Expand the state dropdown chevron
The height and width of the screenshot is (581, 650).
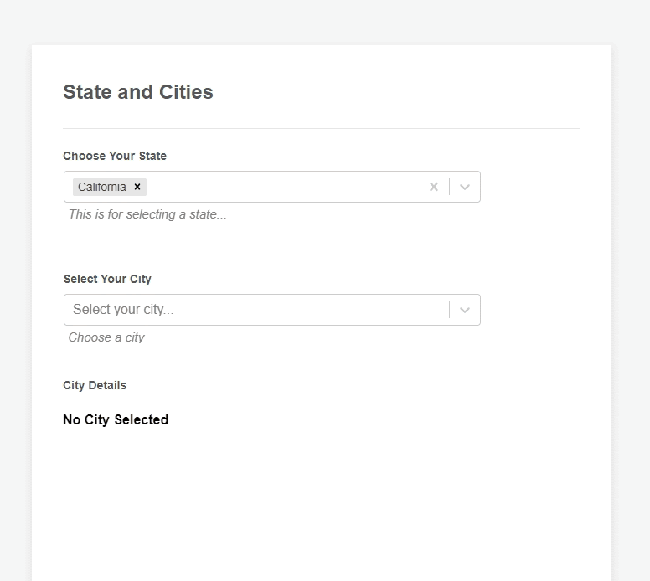tap(465, 187)
